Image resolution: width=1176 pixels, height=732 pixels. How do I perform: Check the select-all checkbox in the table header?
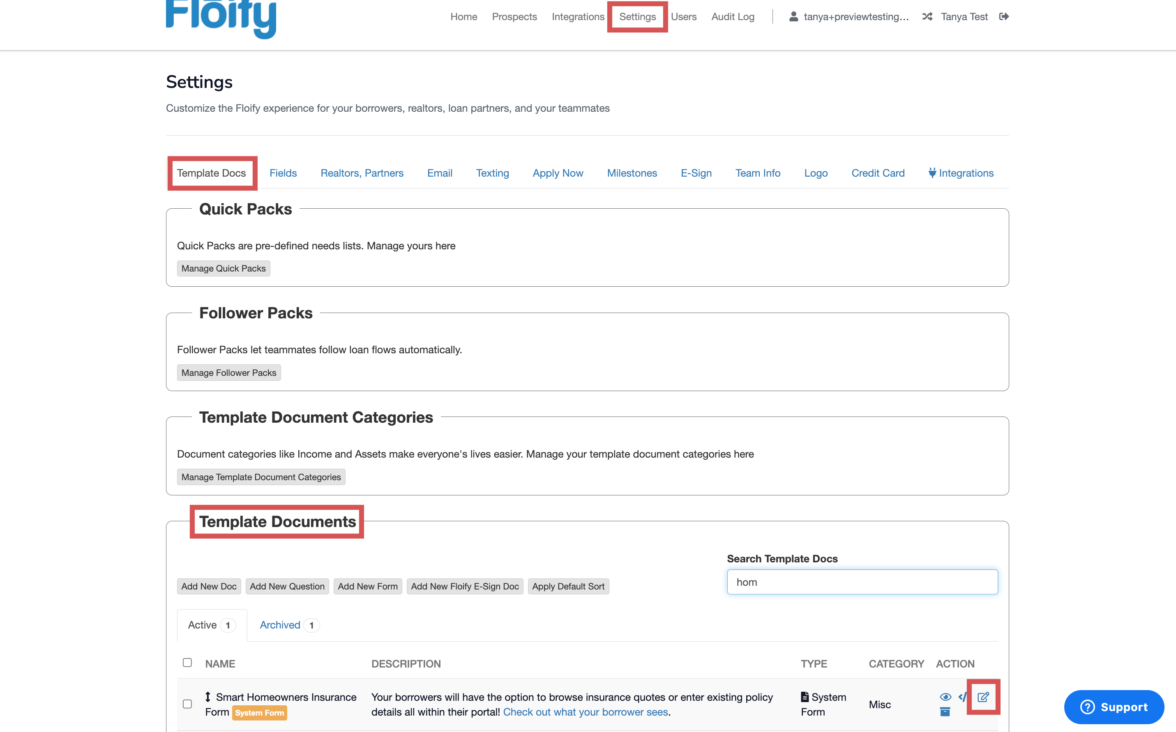click(x=187, y=662)
